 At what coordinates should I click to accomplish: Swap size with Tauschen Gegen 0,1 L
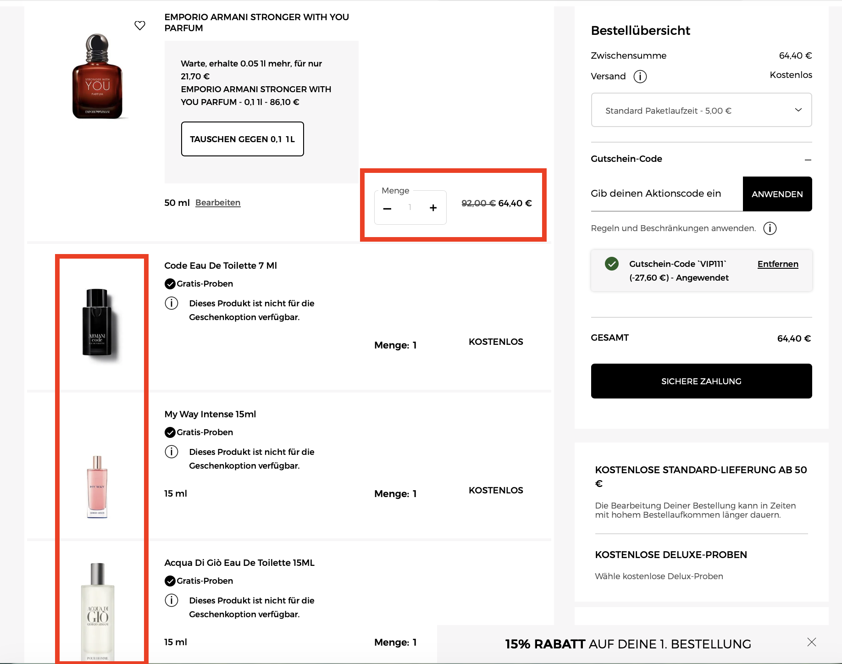[x=242, y=139]
